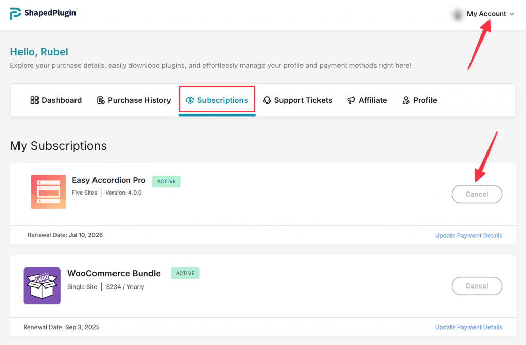Image resolution: width=526 pixels, height=345 pixels.
Task: Click the WooCommerce Bundle product thumbnail
Action: (x=42, y=285)
